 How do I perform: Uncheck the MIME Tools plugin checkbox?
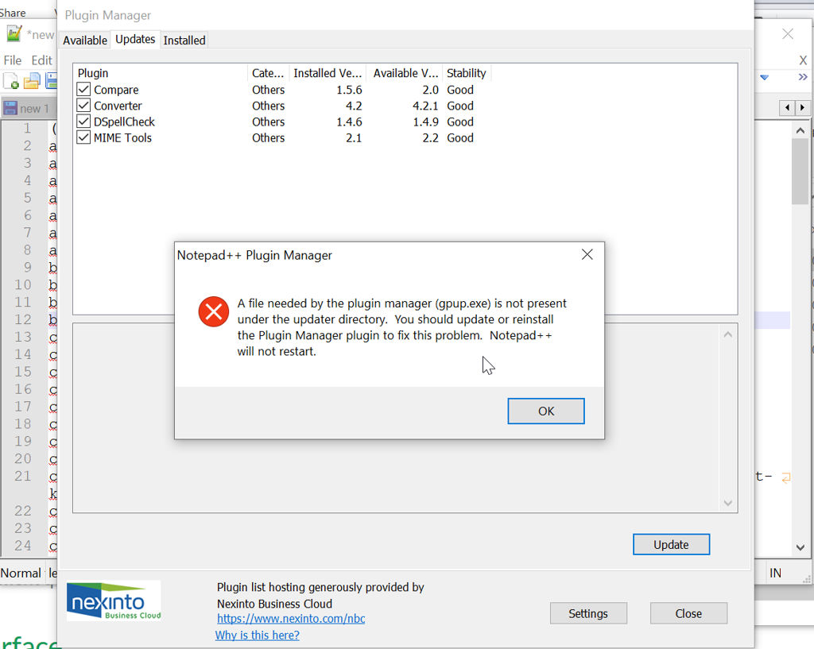click(83, 137)
